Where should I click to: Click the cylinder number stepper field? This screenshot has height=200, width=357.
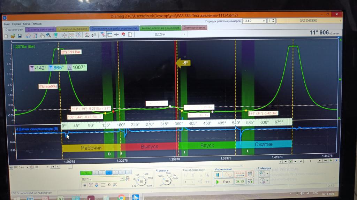tap(271, 21)
